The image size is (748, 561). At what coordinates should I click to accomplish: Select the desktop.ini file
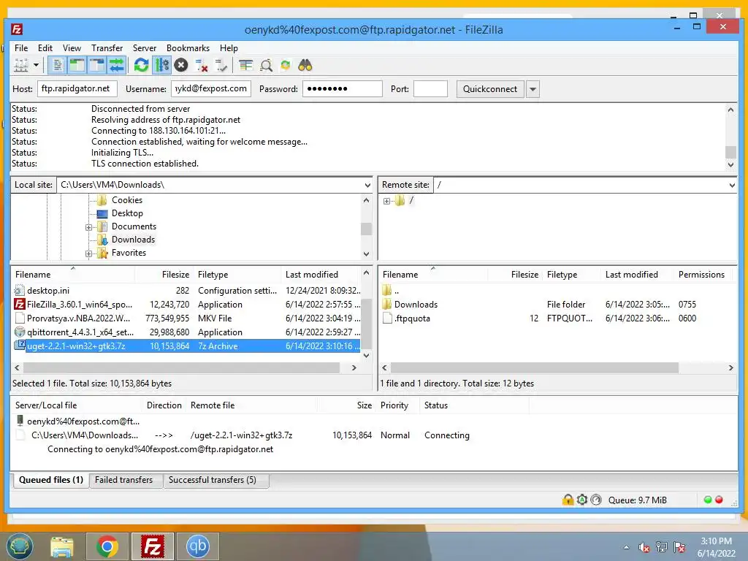[x=187, y=290]
